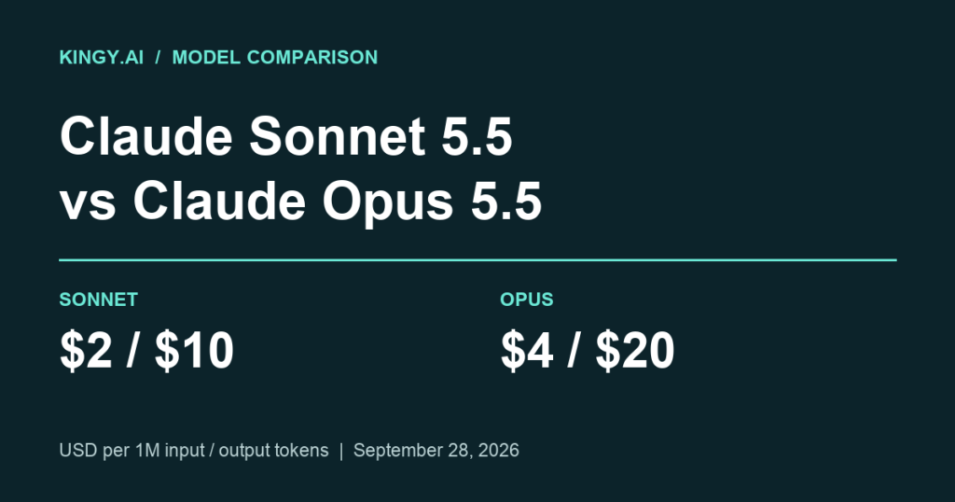The width and height of the screenshot is (955, 502).
Task: Click the slash between $2 and $10
Action: 132,350
